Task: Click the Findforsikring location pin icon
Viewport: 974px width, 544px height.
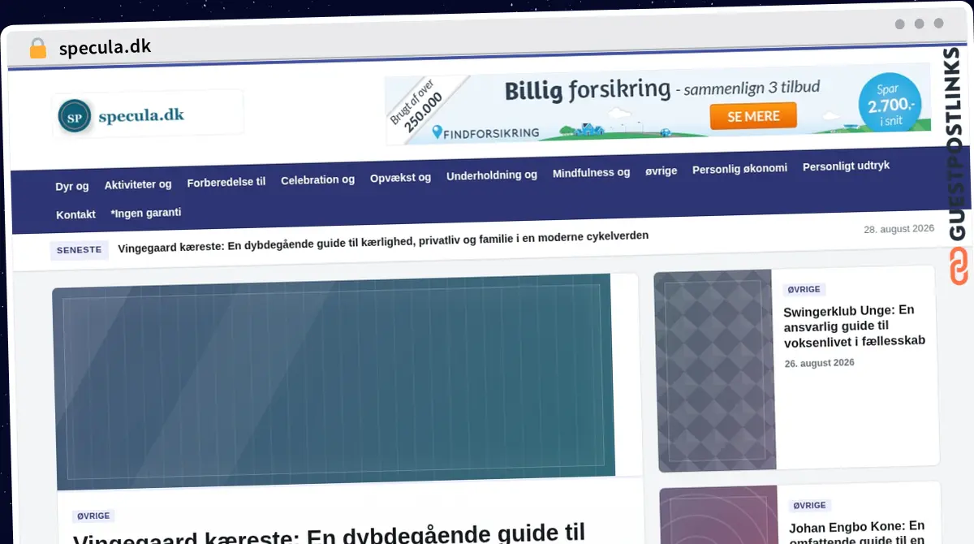Action: point(437,132)
